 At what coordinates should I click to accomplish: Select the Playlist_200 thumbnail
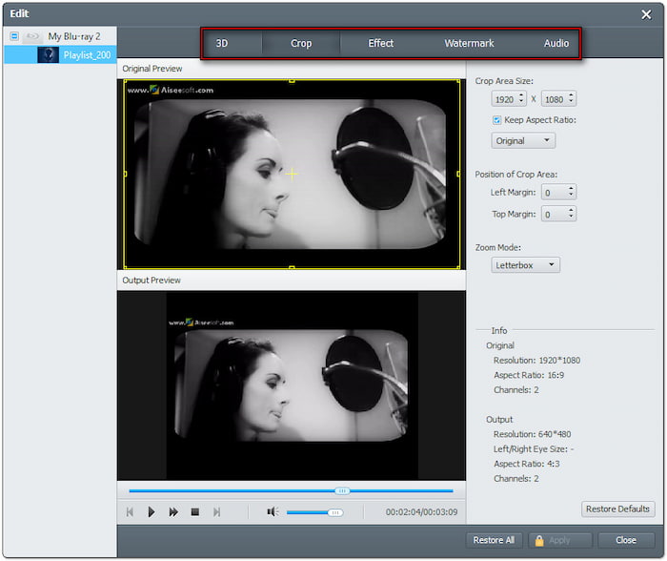(x=48, y=55)
